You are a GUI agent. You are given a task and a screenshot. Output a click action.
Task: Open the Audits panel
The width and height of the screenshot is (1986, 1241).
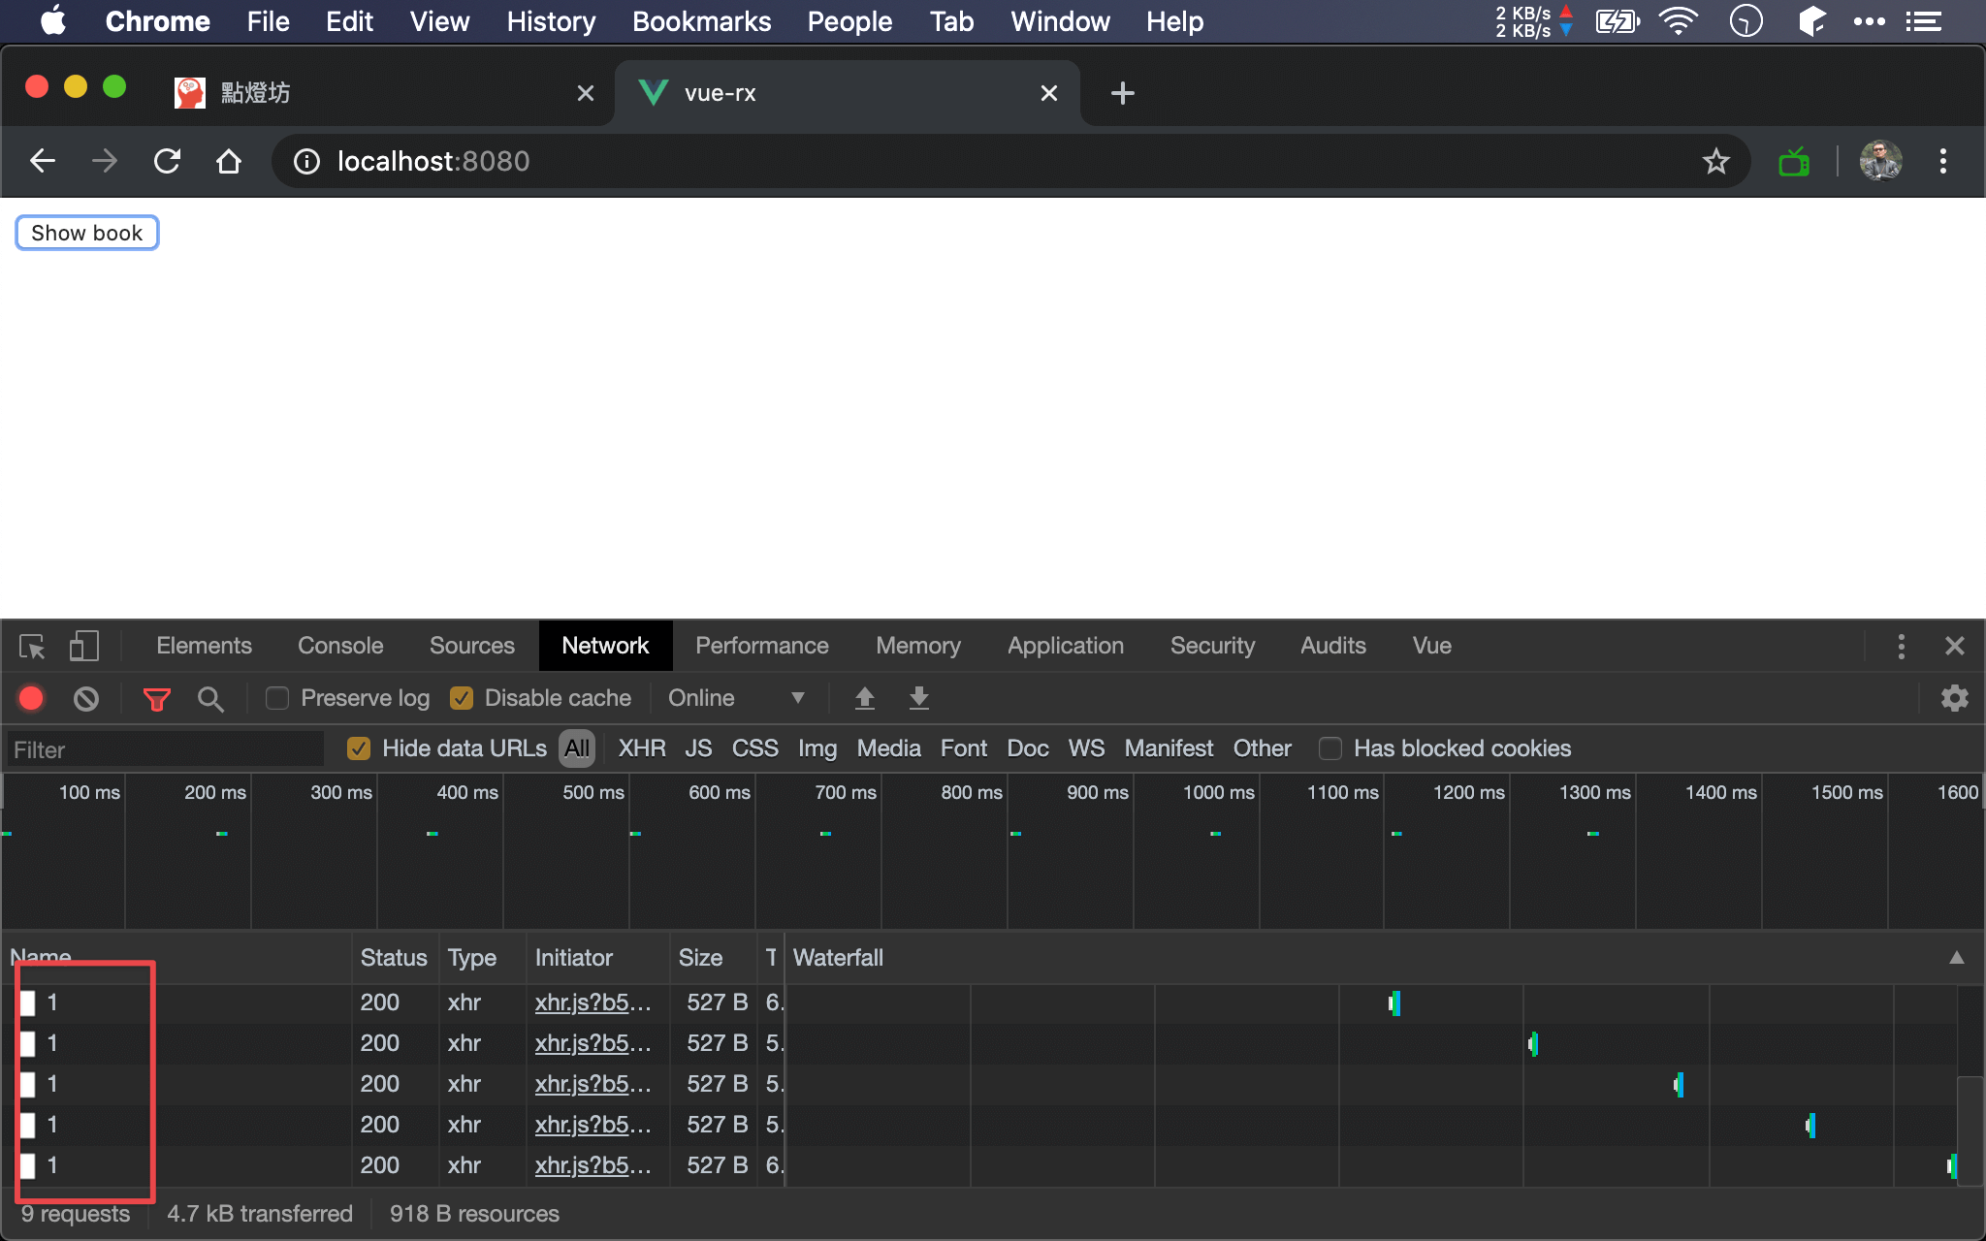[1333, 646]
